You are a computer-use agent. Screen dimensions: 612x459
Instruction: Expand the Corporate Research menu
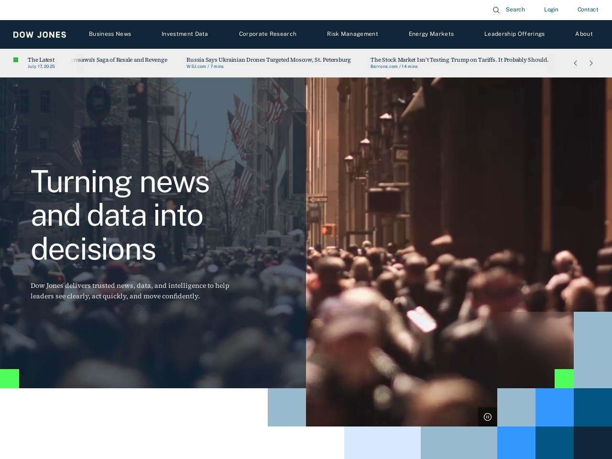click(x=268, y=34)
